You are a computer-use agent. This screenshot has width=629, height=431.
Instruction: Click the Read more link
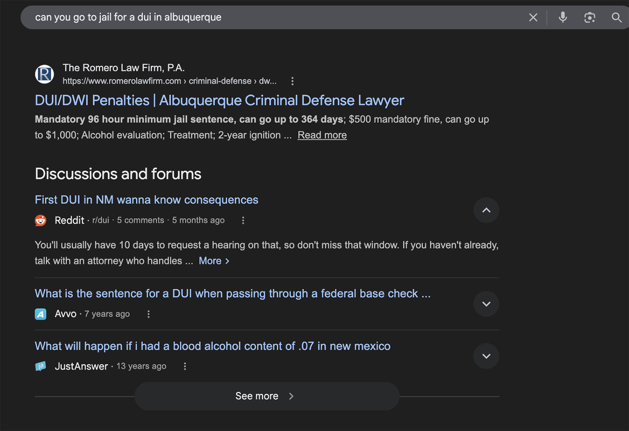[x=322, y=135]
